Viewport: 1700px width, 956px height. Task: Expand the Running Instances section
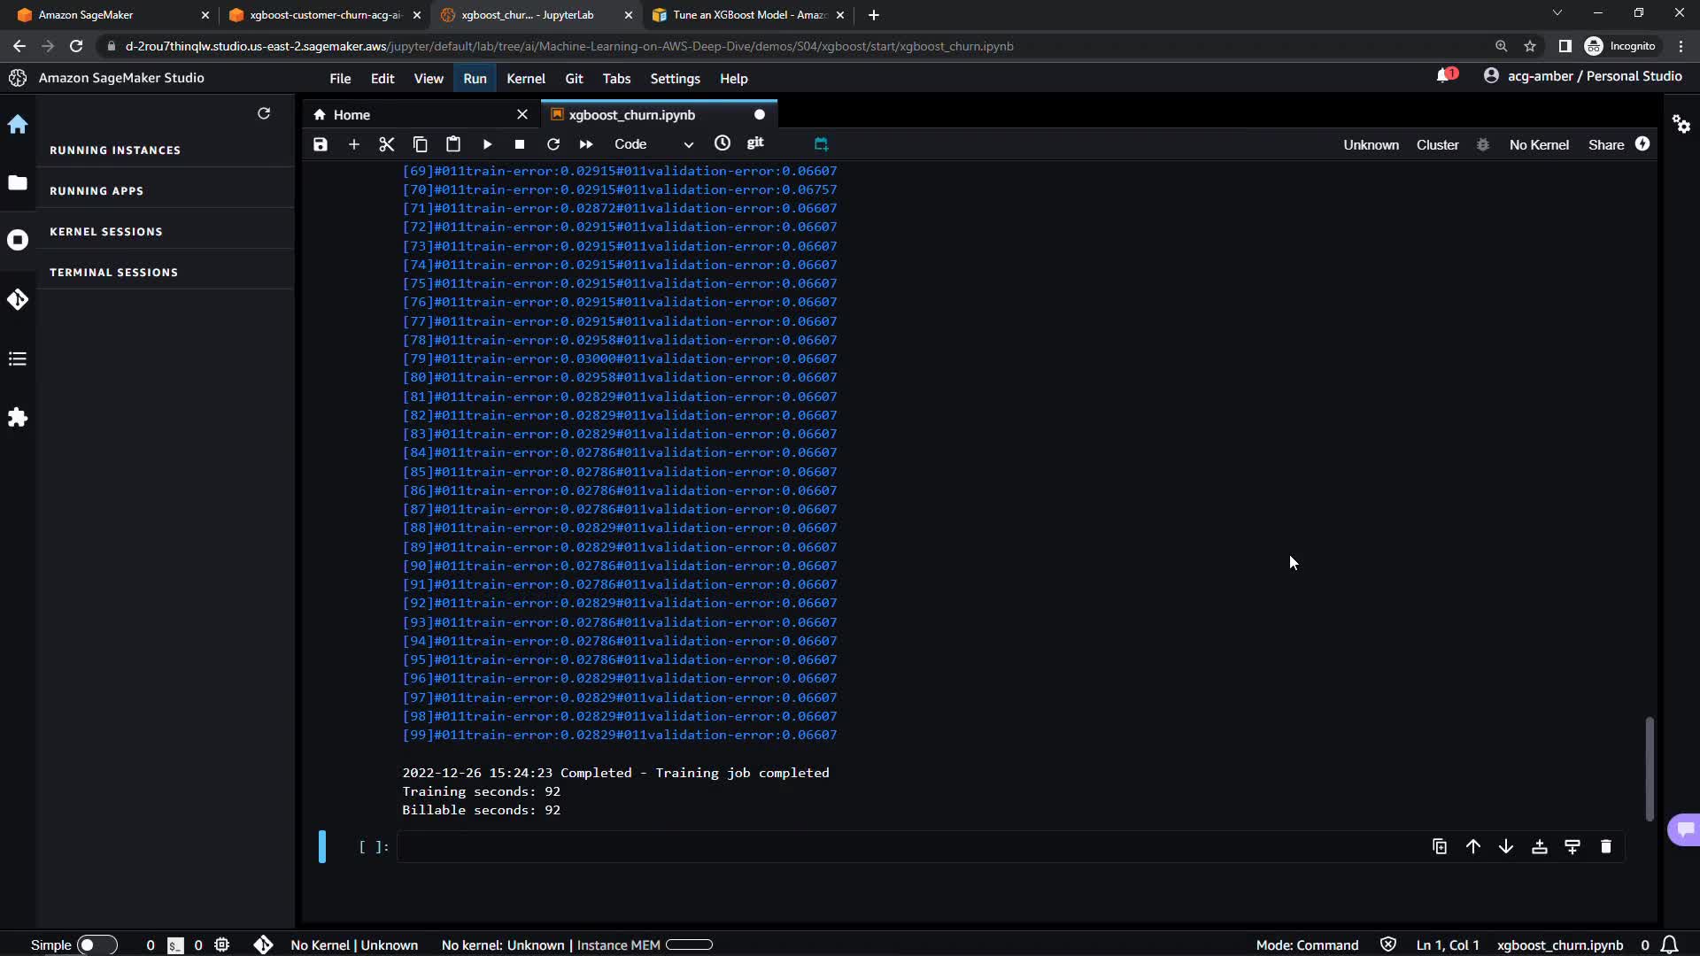(x=115, y=150)
